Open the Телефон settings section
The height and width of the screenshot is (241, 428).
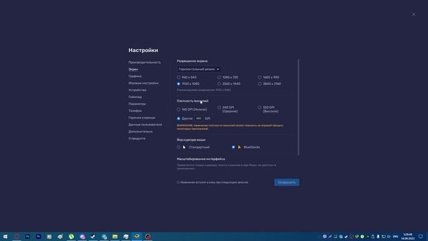pos(135,110)
